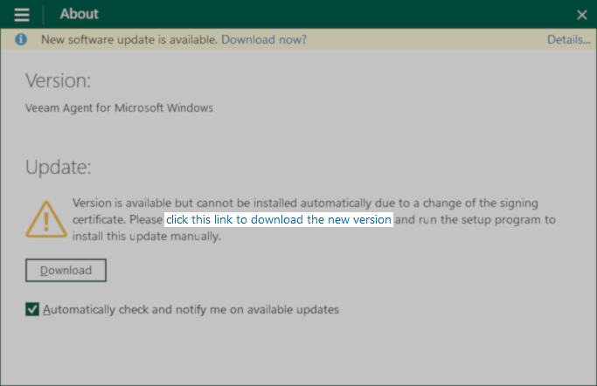Viewport: 597px width, 386px height.
Task: Open the hamburger menu in title bar
Action: (22, 15)
